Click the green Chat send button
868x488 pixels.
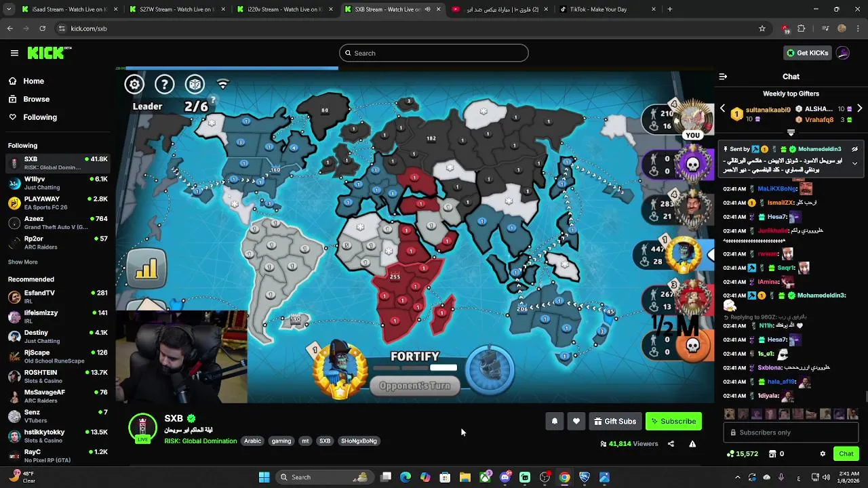coord(846,454)
